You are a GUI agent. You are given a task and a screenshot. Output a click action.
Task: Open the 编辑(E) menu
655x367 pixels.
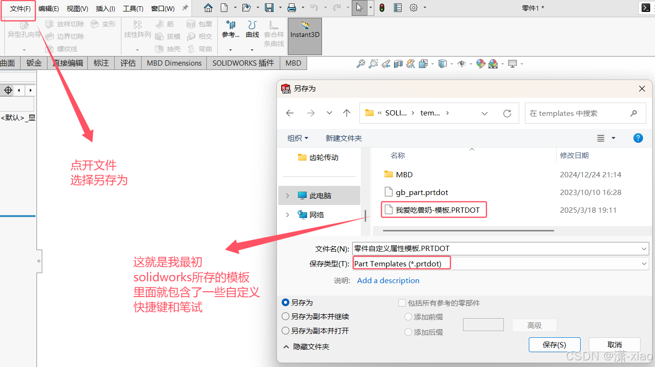pyautogui.click(x=48, y=9)
